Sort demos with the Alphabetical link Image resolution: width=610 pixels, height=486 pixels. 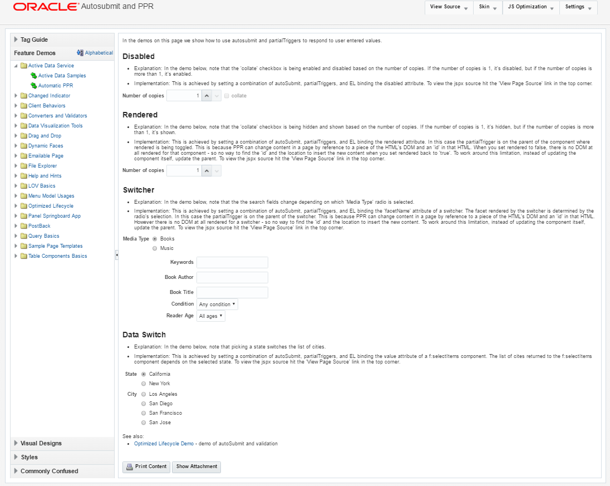pyautogui.click(x=99, y=53)
